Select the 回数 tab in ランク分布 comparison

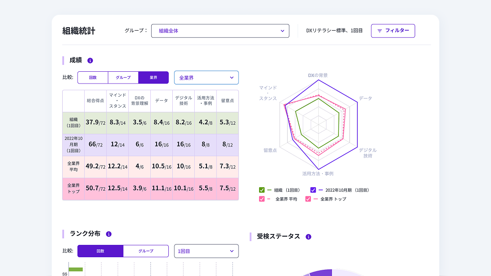tap(100, 251)
